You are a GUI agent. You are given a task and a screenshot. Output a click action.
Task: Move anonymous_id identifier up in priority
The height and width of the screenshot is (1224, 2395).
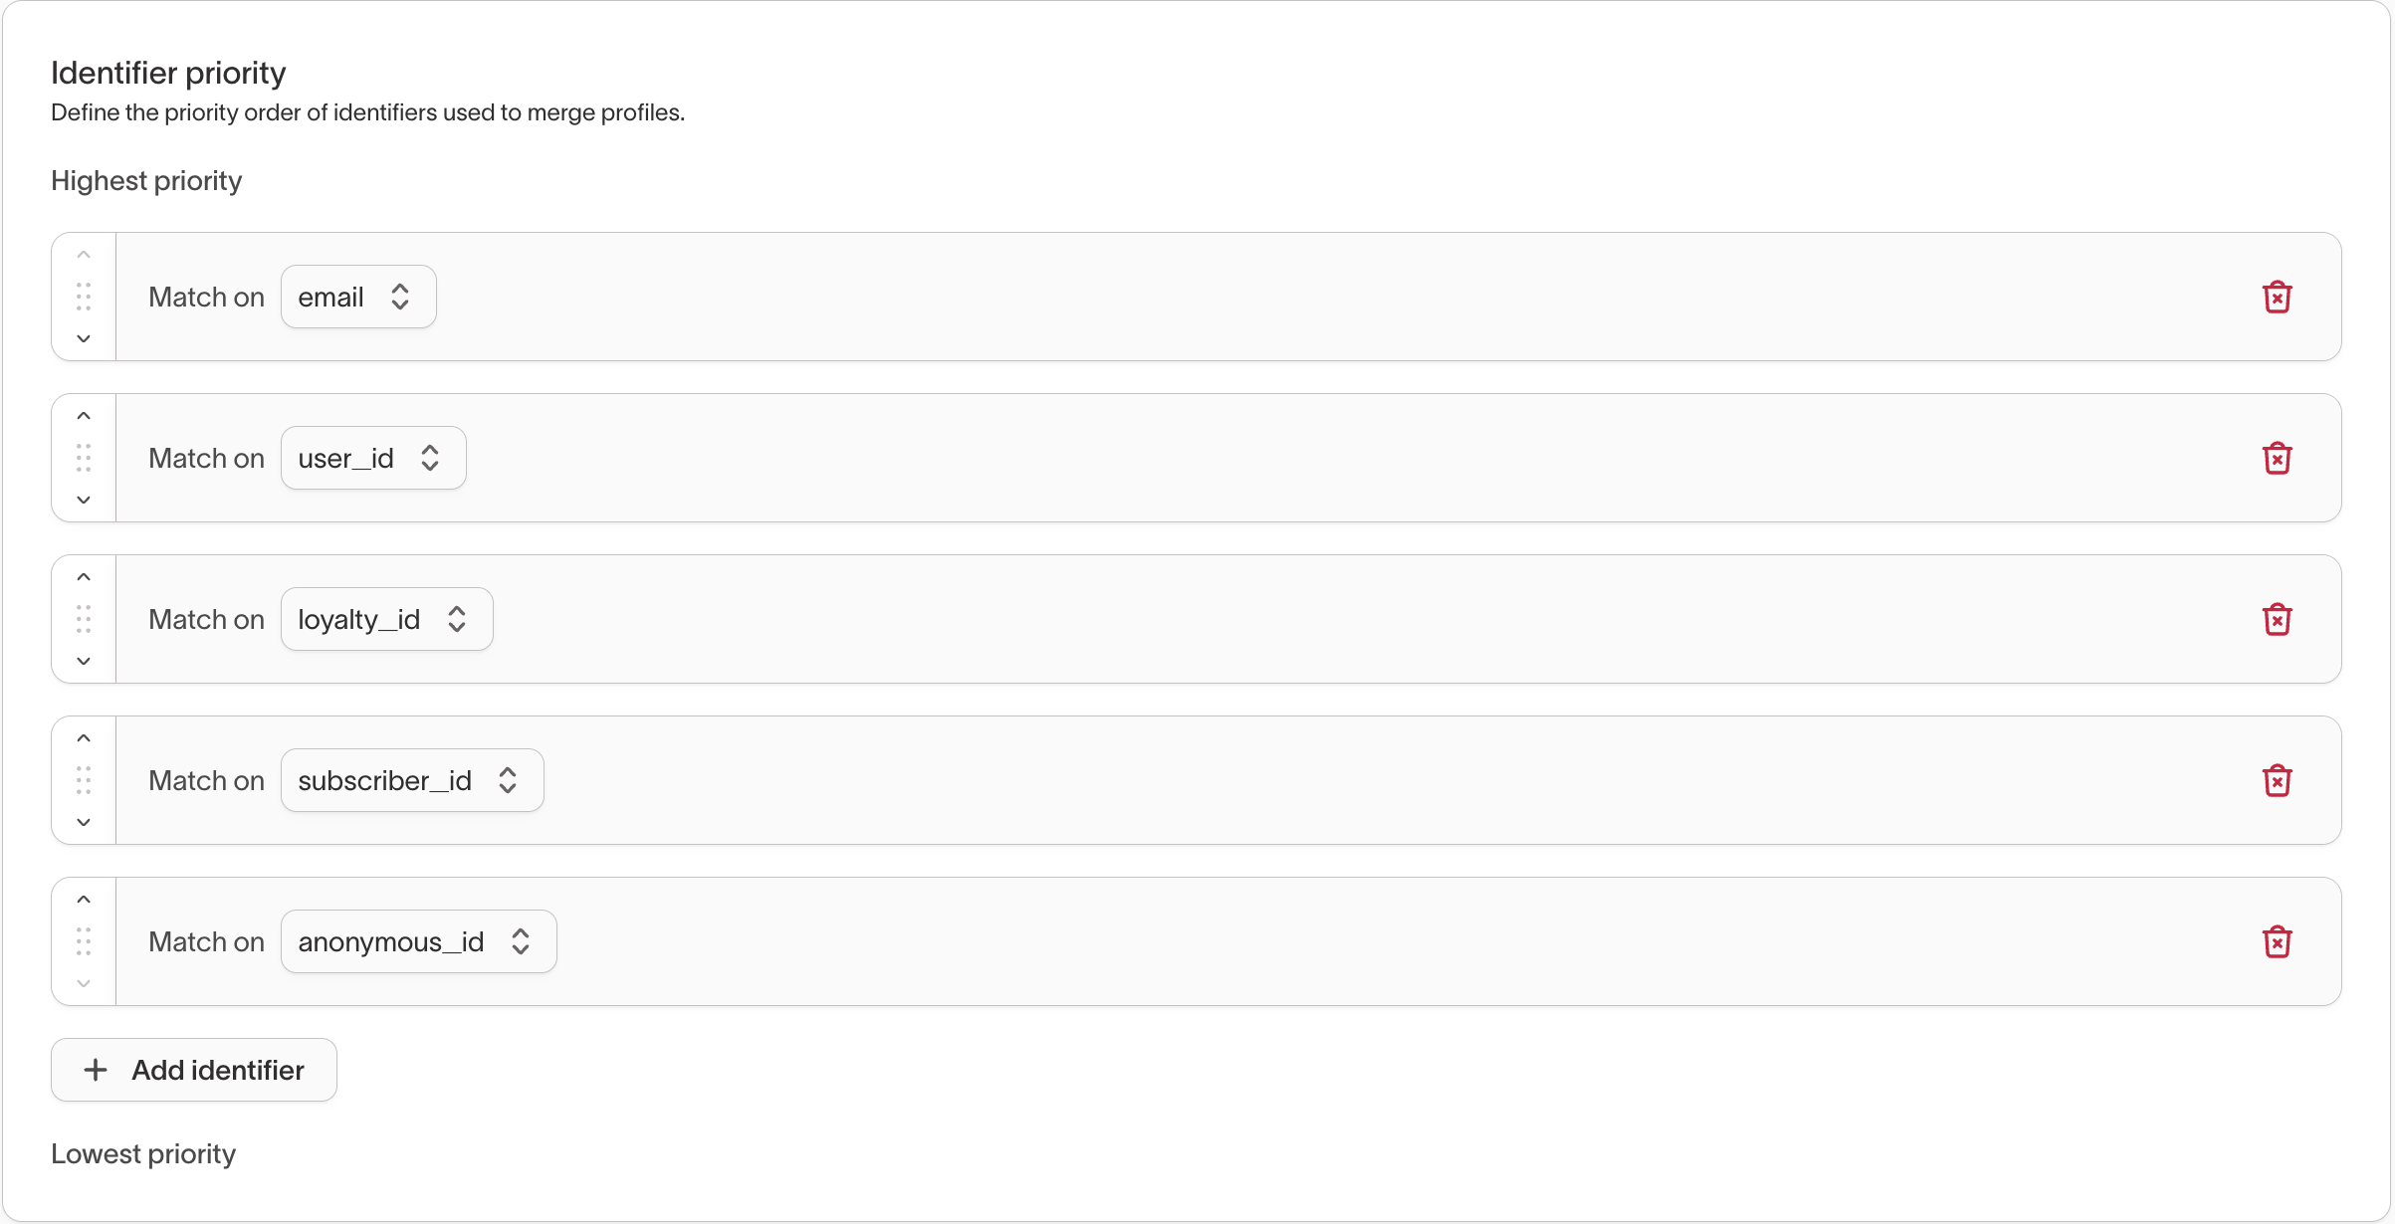(84, 900)
